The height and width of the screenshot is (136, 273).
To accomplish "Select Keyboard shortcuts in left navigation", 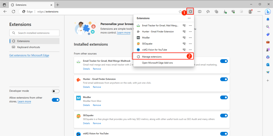I will 34,47.
